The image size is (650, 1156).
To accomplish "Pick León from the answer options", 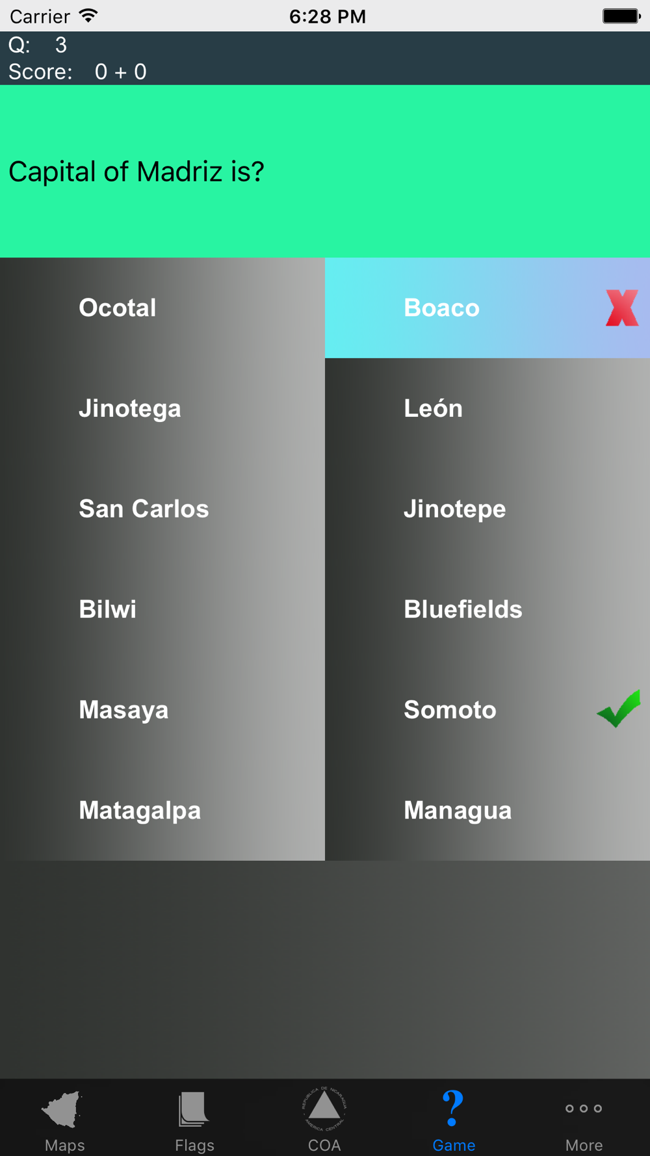I will click(487, 408).
